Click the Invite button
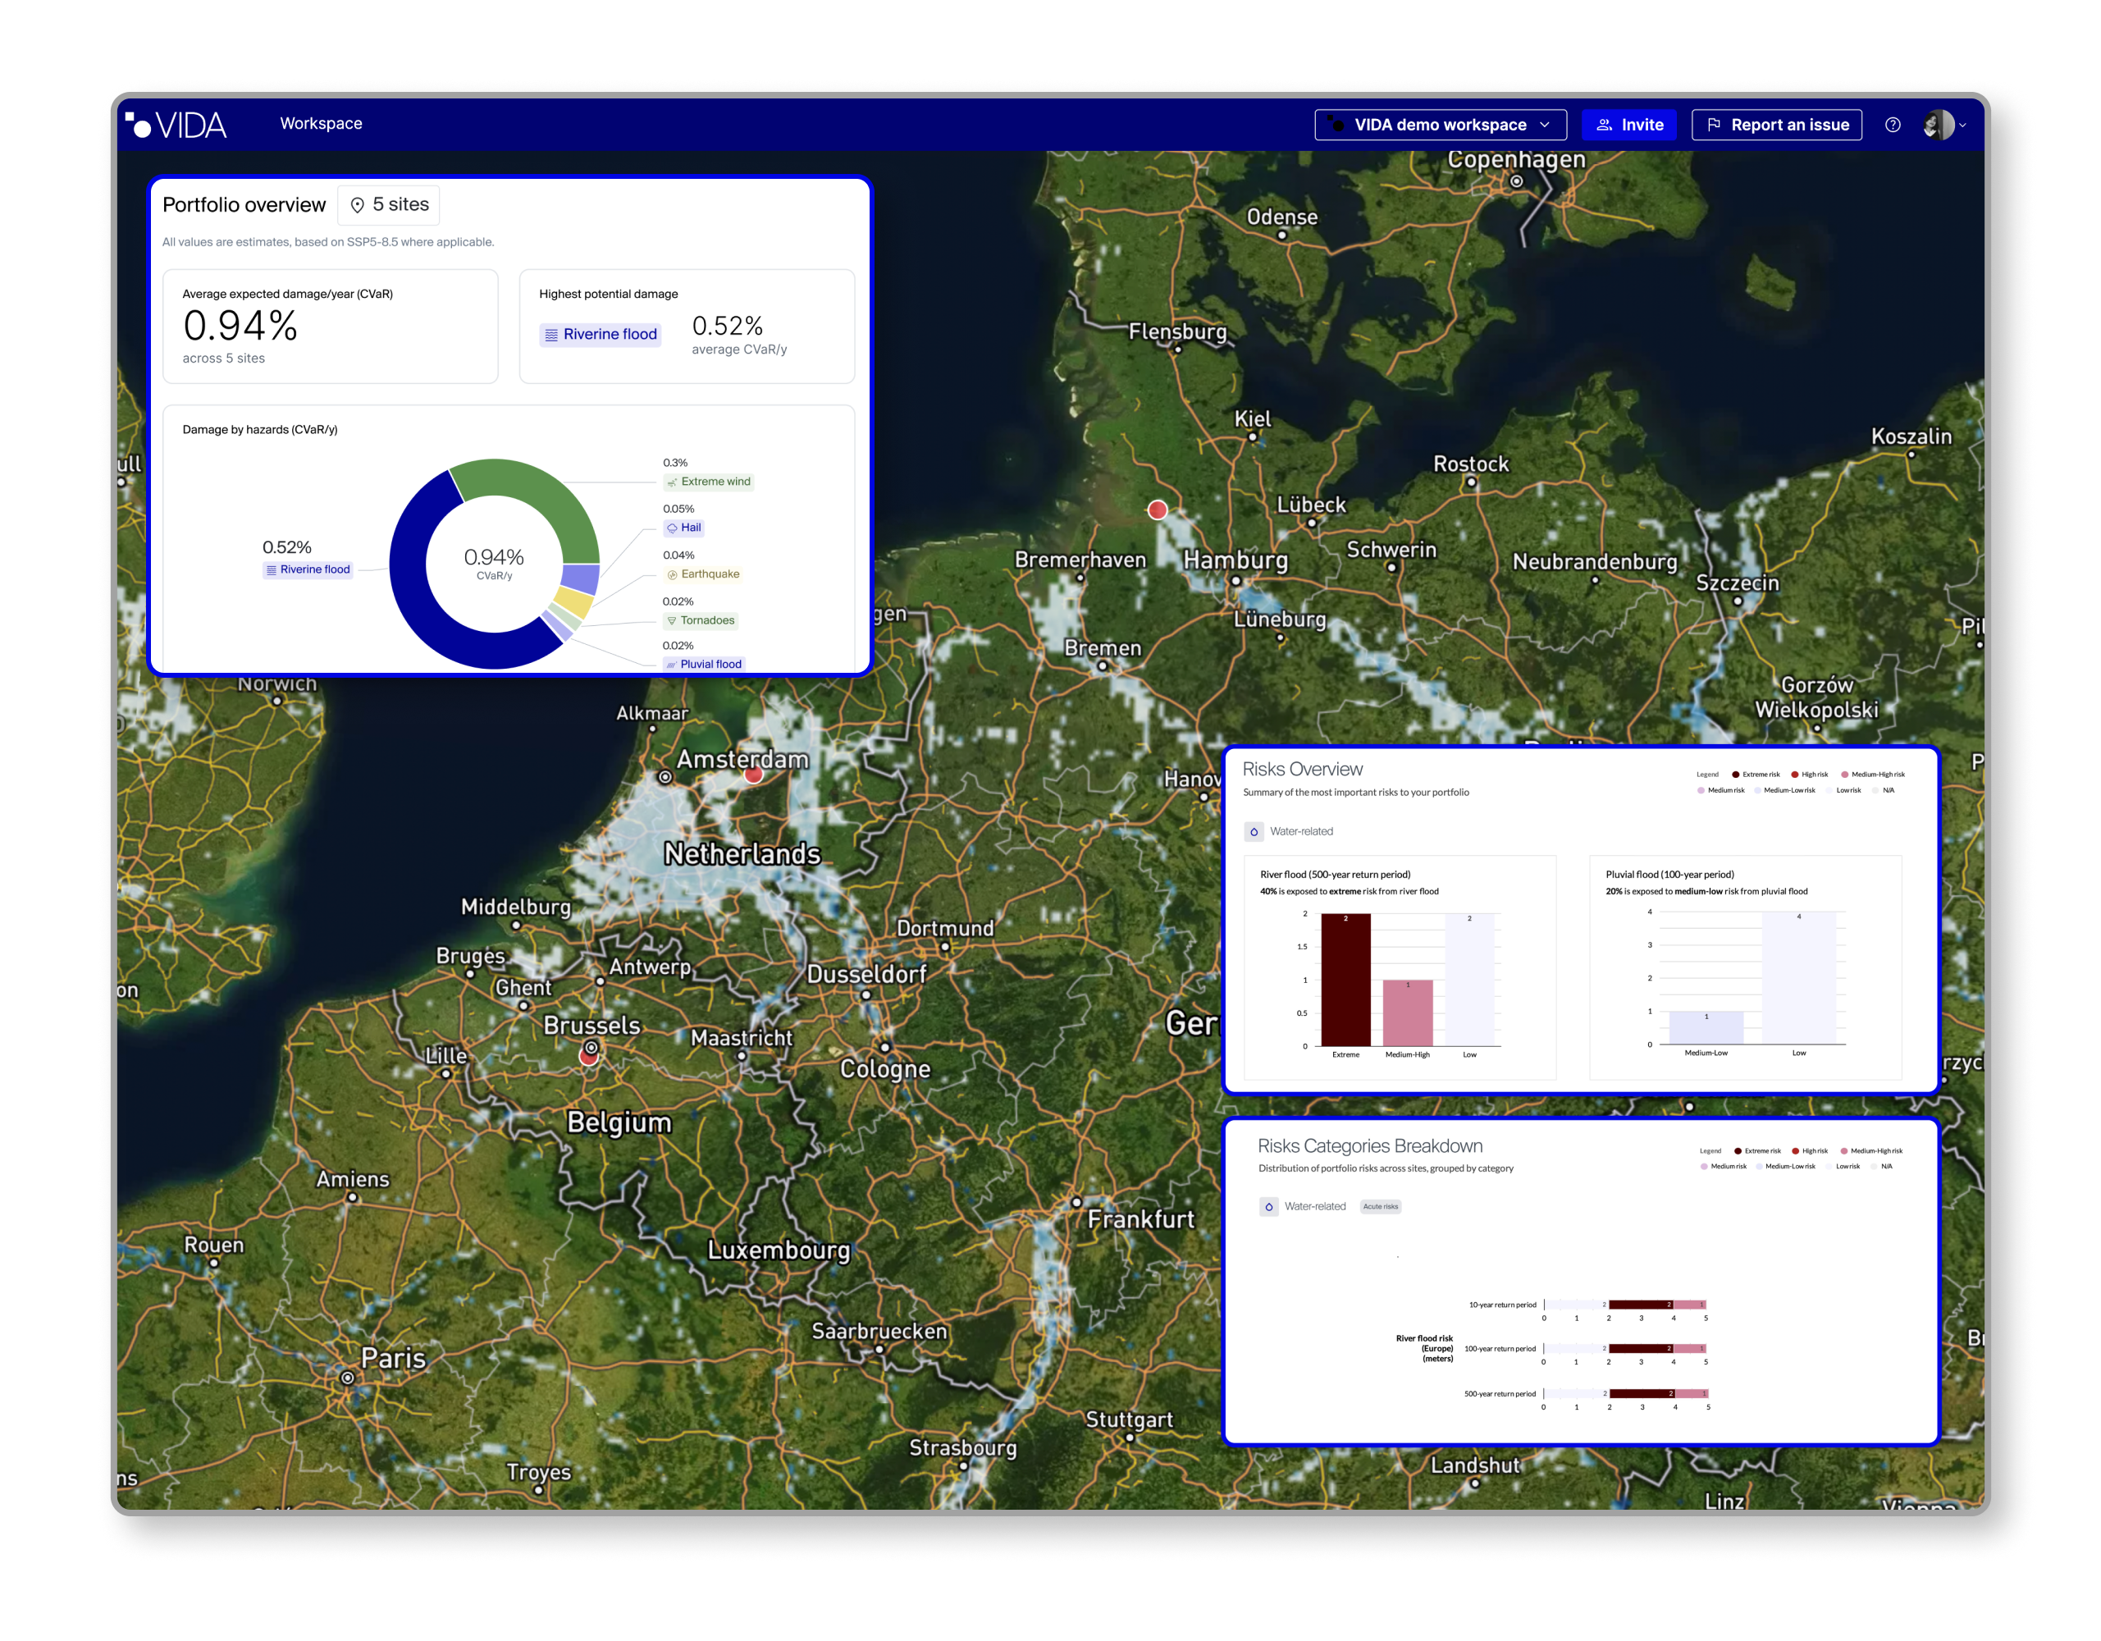2101x1641 pixels. [x=1628, y=125]
